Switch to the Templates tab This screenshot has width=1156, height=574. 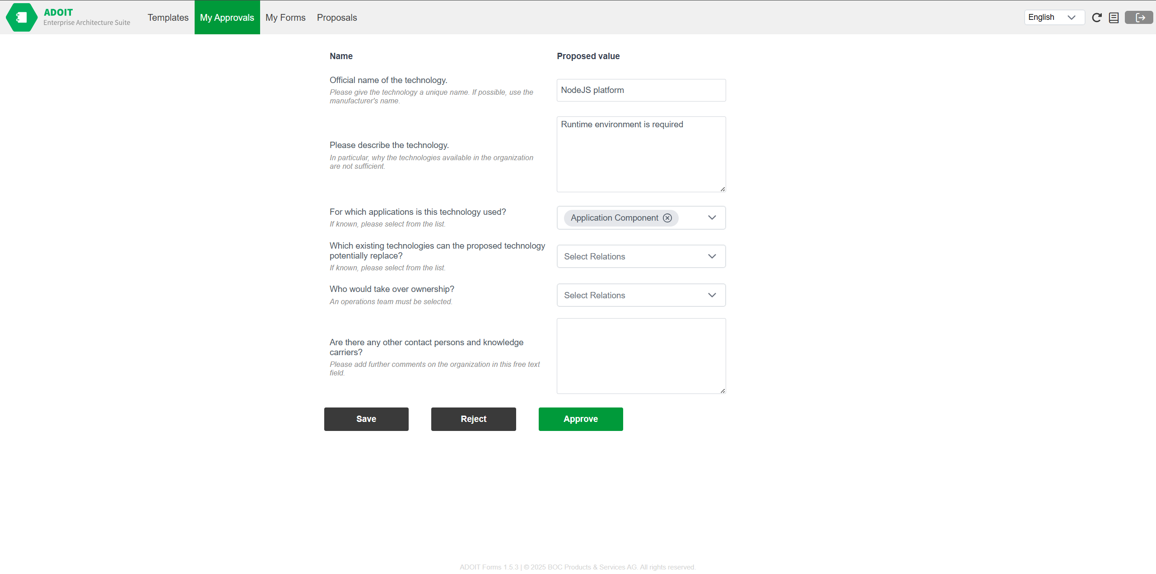(x=168, y=18)
